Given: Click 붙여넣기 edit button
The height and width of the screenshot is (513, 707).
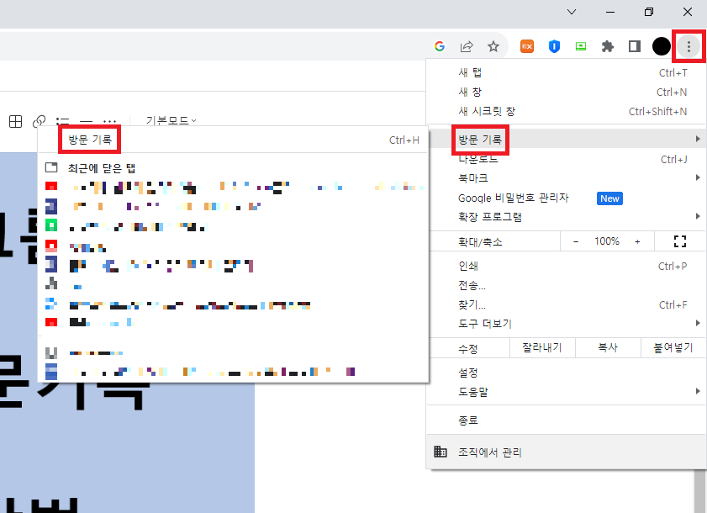Looking at the screenshot, I should [x=673, y=348].
